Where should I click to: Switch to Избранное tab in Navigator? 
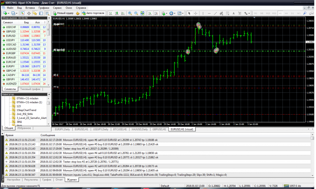24,128
